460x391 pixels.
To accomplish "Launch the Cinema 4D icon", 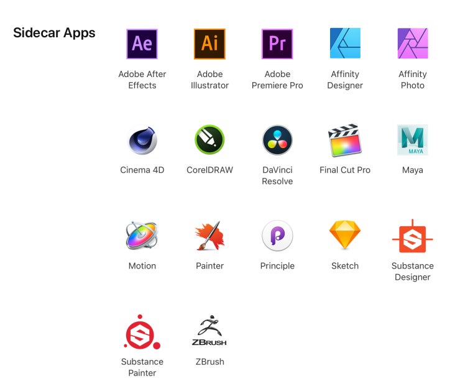I will [142, 140].
